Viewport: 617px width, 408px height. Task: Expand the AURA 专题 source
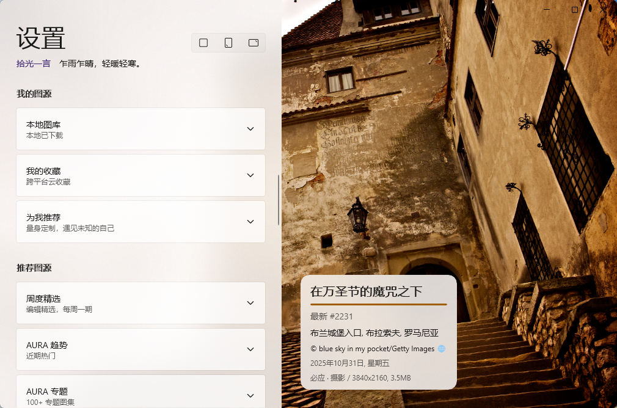coord(250,395)
